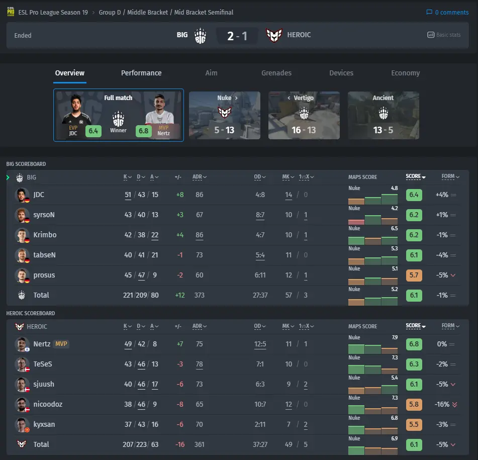
Task: Click TeSeS's player avatar
Action: (x=22, y=364)
